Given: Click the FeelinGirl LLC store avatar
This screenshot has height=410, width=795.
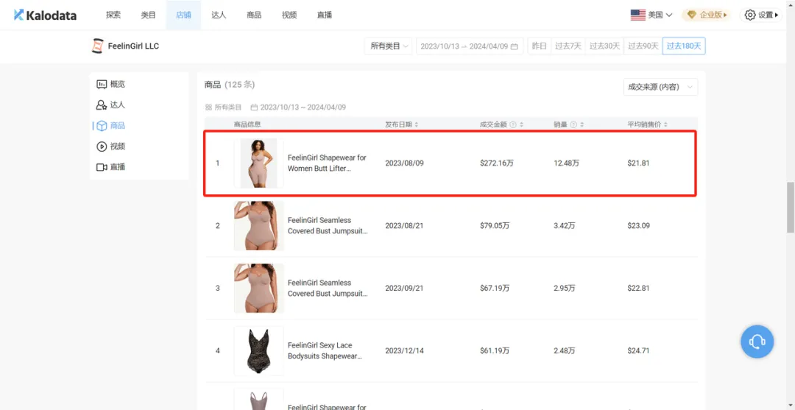Looking at the screenshot, I should pyautogui.click(x=97, y=46).
